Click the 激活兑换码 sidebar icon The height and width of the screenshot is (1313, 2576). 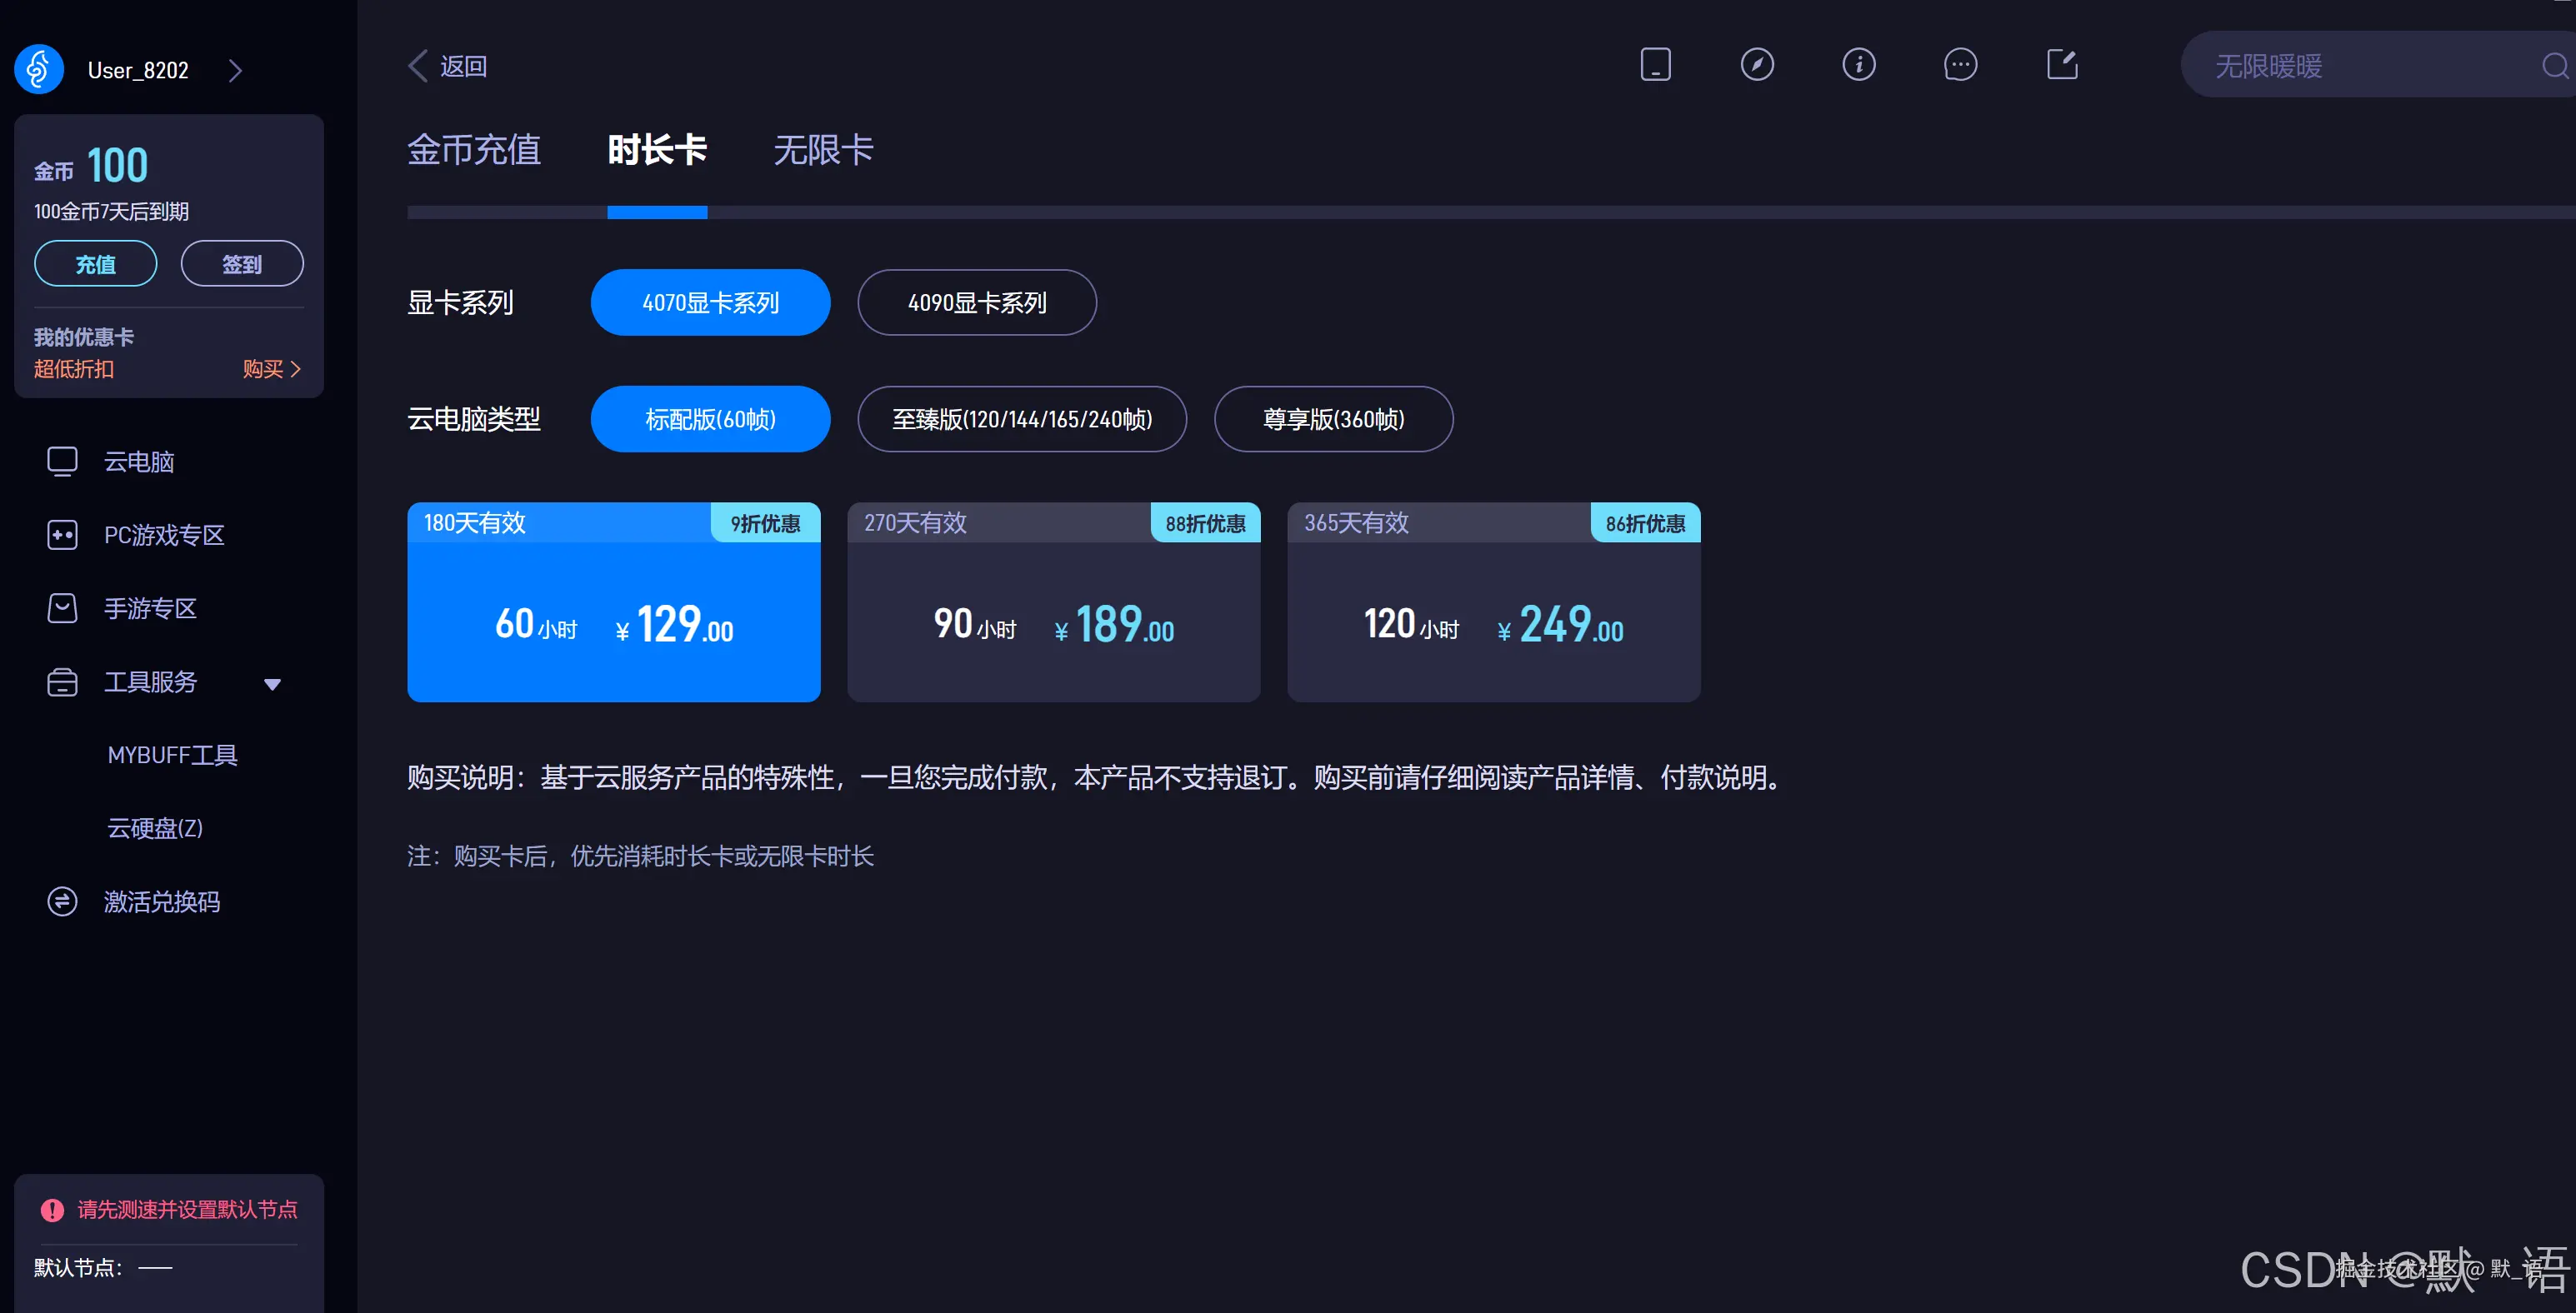pos(62,901)
